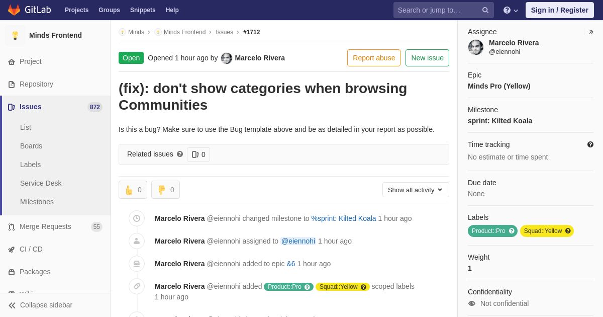Open the Packages sidebar icon
Screen dimensions: 603x317
tap(12, 272)
